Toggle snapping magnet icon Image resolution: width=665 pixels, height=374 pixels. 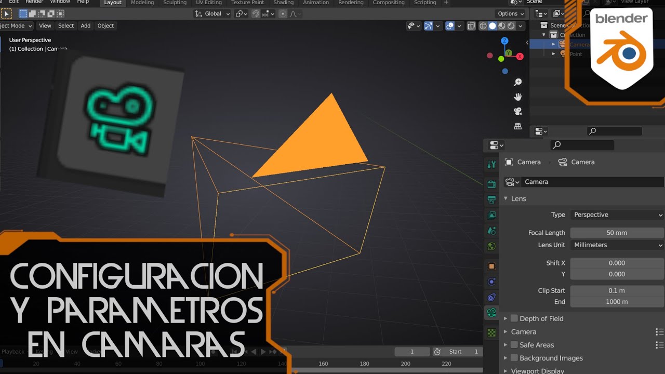click(256, 14)
